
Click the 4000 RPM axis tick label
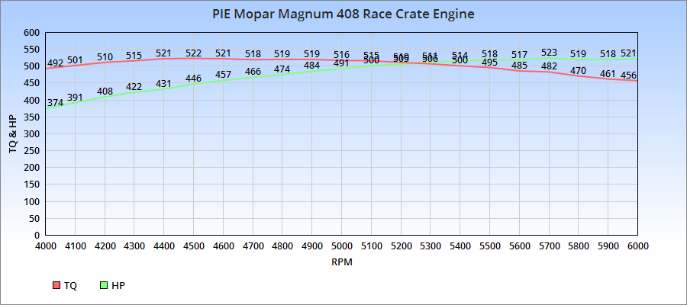click(46, 246)
